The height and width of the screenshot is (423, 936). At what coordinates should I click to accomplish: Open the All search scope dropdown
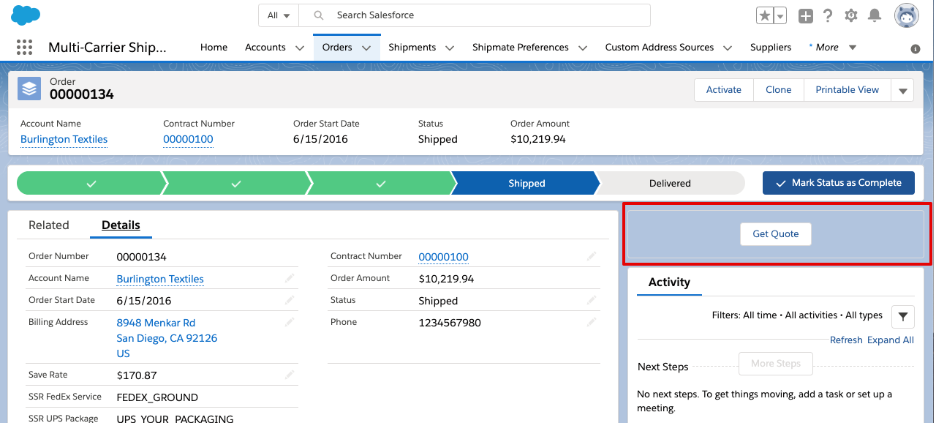(x=279, y=15)
